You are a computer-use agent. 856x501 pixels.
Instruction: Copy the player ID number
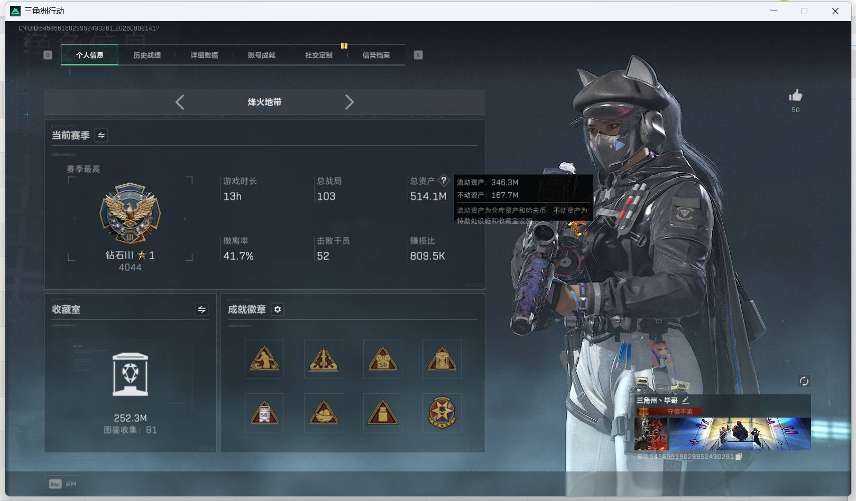point(739,457)
